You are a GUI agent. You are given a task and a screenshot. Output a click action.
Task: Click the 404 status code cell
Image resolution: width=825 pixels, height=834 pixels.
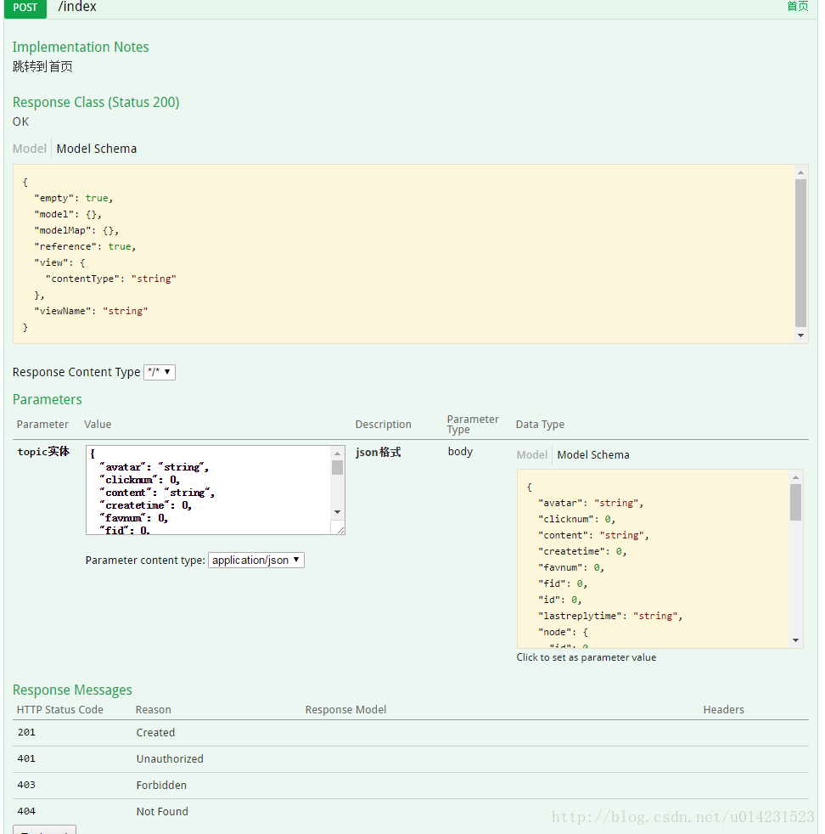point(26,811)
